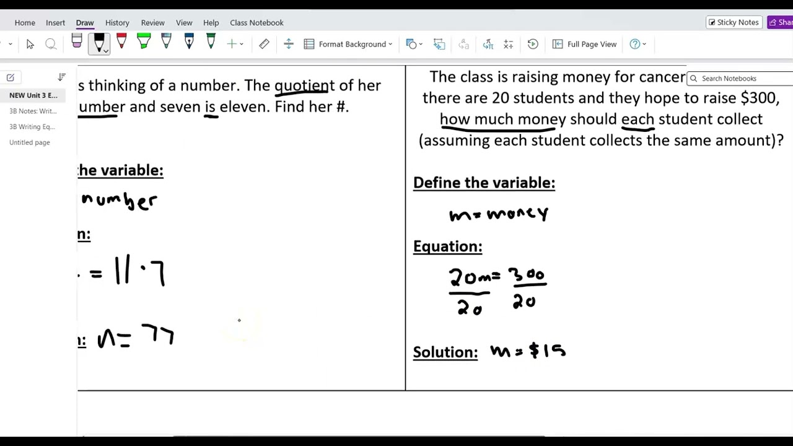Click the 'Define the variable:' heading

point(484,183)
